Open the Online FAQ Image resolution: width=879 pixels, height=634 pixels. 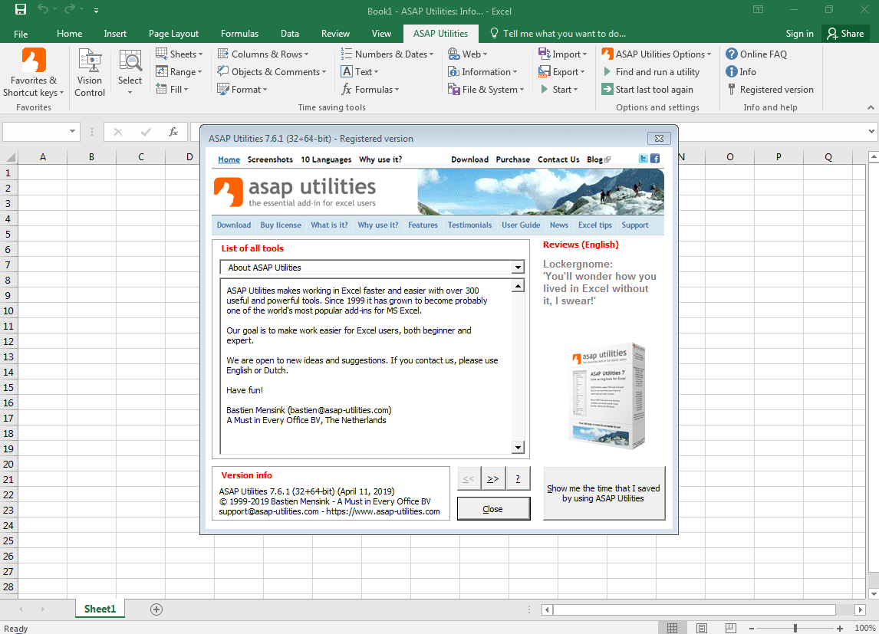756,54
